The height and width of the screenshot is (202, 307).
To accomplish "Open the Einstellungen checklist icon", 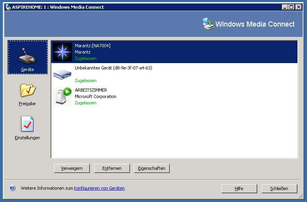I will tap(27, 124).
